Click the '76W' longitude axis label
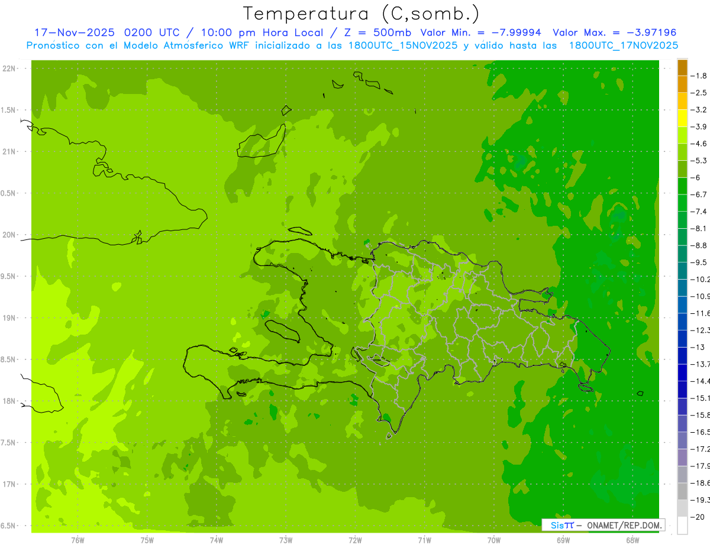This screenshot has height=548, width=710. click(x=78, y=540)
